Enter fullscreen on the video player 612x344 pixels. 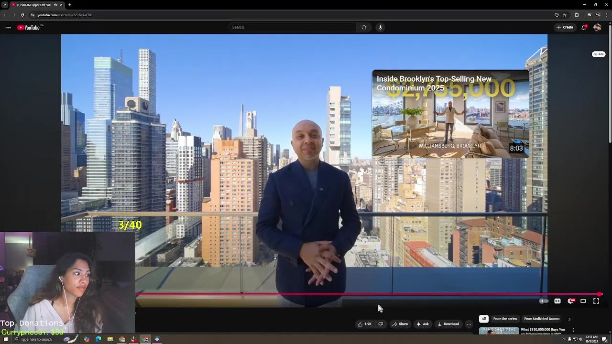pos(596,301)
